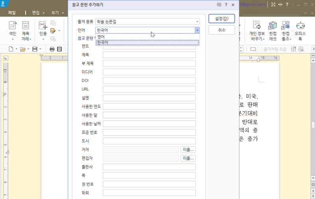This screenshot has width=315, height=199.
Task: Click the New Document toolbar icon
Action: (x=11, y=49)
